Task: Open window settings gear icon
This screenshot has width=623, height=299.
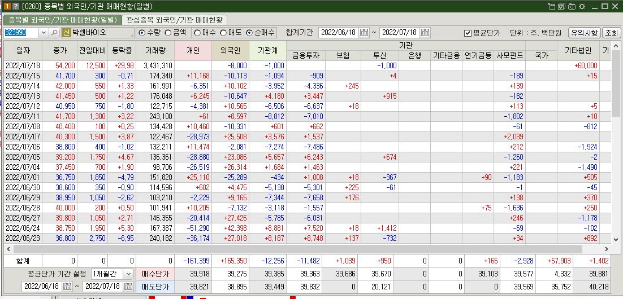Action: (582, 6)
